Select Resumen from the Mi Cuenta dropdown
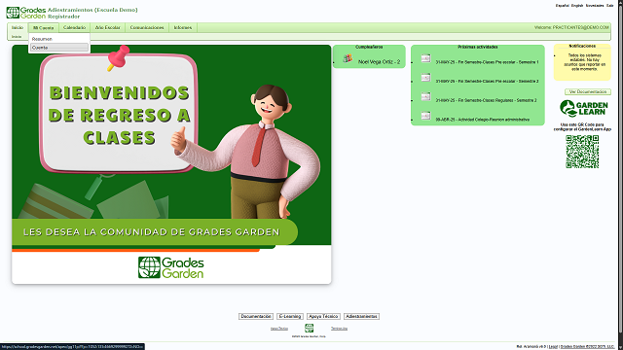 42,39
